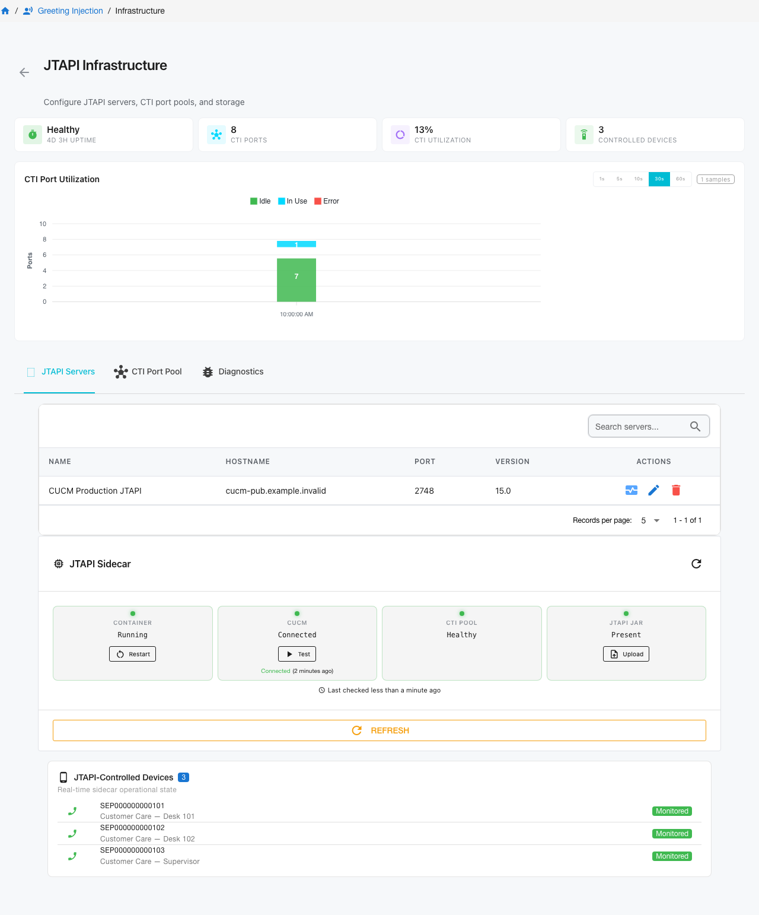Click the Healthy uptime stopwatch icon
Viewport: 759px width, 915px height.
tap(33, 135)
